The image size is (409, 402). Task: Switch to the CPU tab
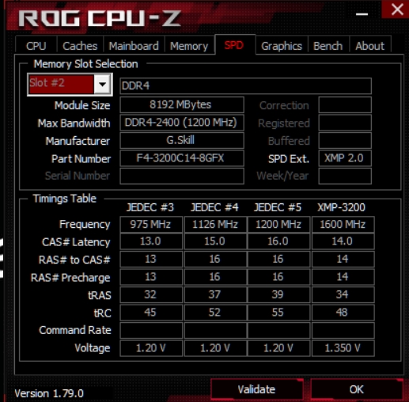[36, 46]
